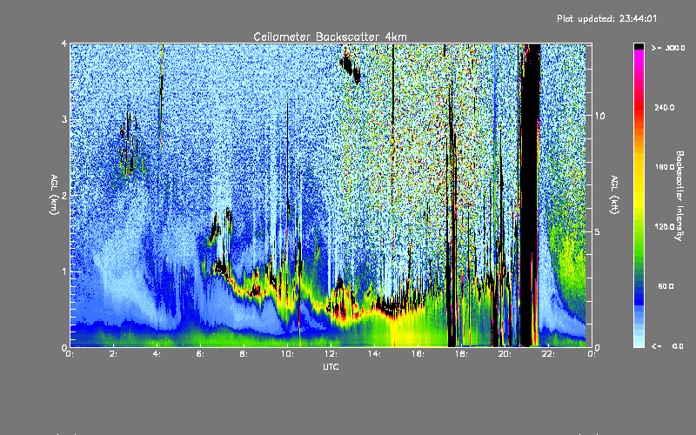Select the "Plot updated: 23:44:01" timestamp
Screen dimensions: 696x435
606,18
